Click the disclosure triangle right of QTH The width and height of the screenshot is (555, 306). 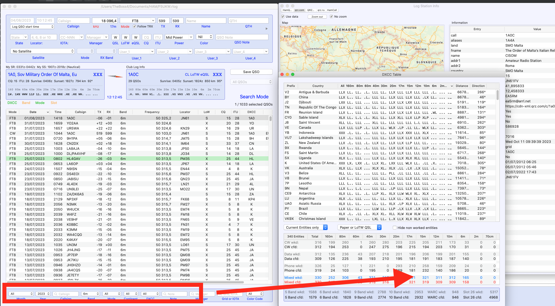(x=267, y=29)
